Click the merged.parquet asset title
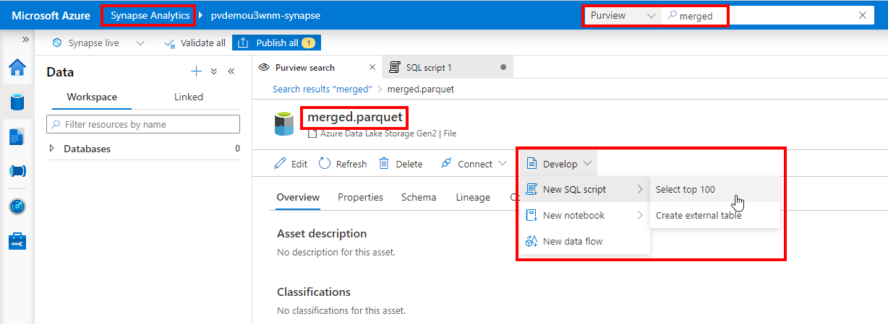The image size is (888, 324). [x=355, y=116]
